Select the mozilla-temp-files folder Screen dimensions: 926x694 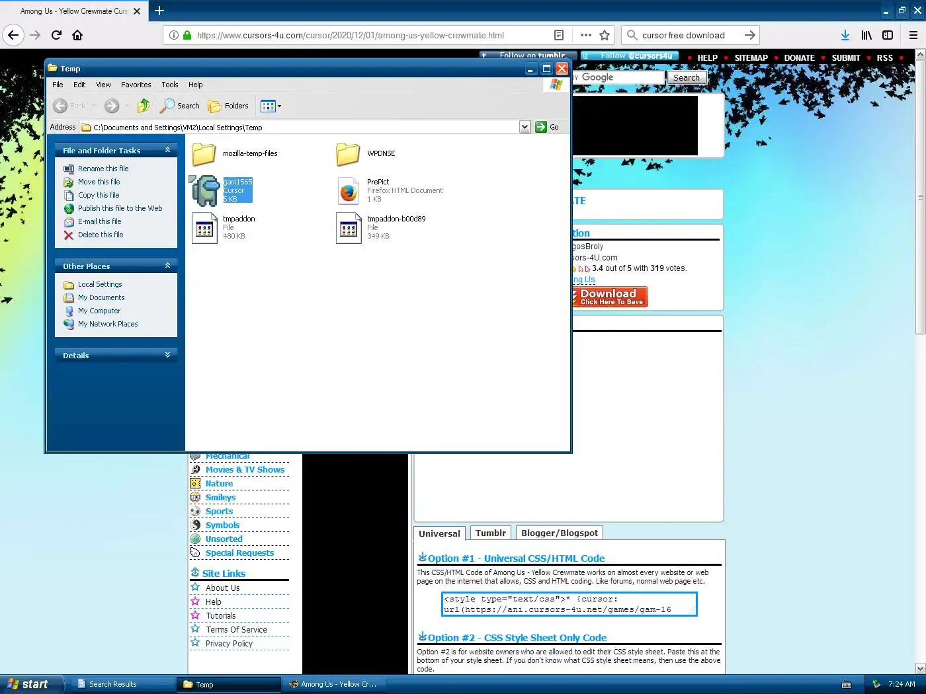coord(235,153)
